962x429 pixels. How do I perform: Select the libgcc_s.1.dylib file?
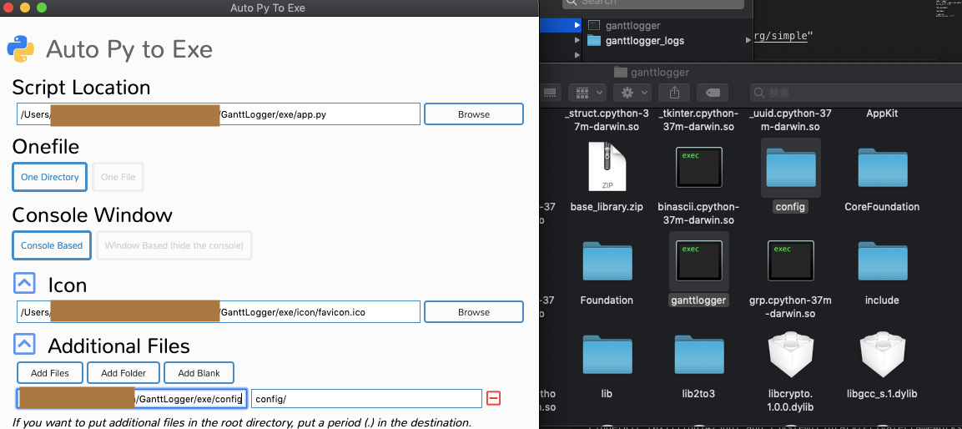(882, 355)
